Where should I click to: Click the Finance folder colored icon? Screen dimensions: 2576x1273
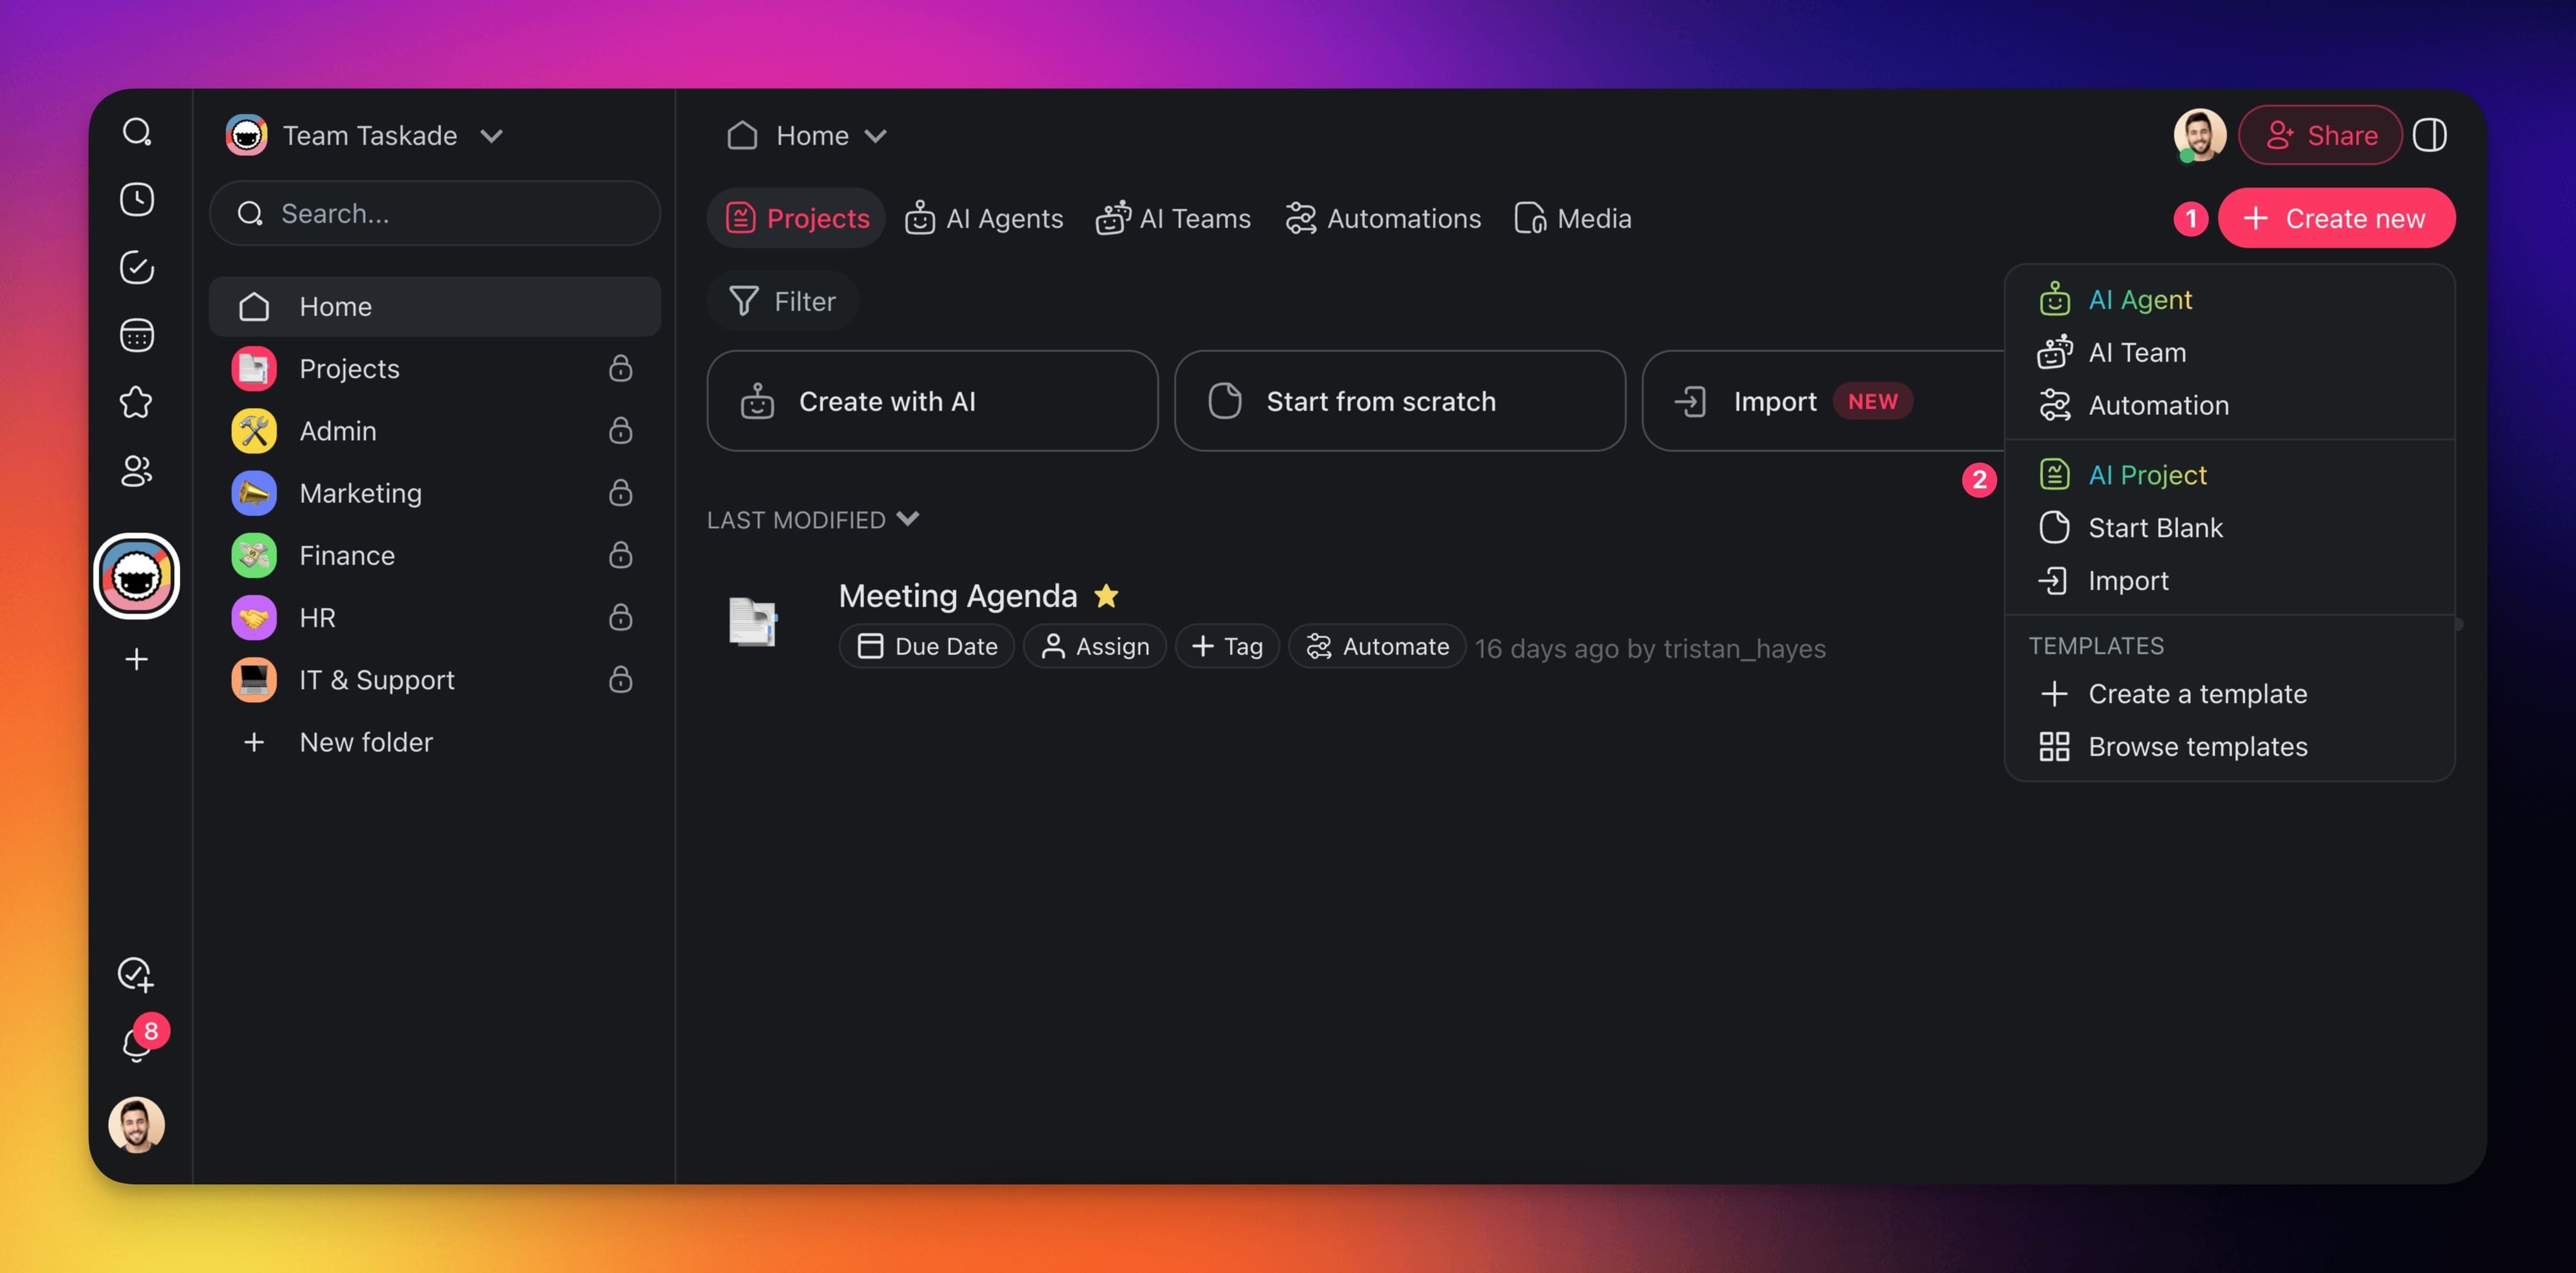(x=254, y=555)
